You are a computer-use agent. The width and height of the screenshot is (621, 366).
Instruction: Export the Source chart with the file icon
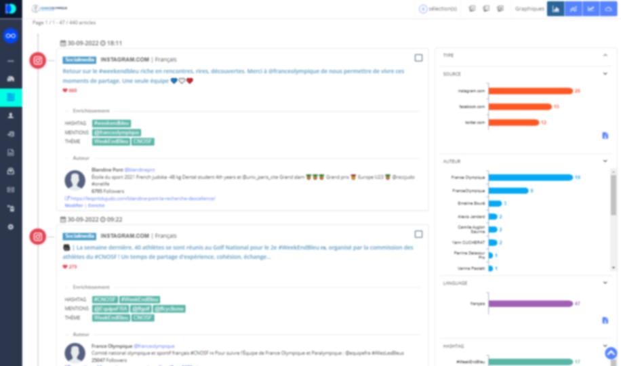[x=605, y=136]
